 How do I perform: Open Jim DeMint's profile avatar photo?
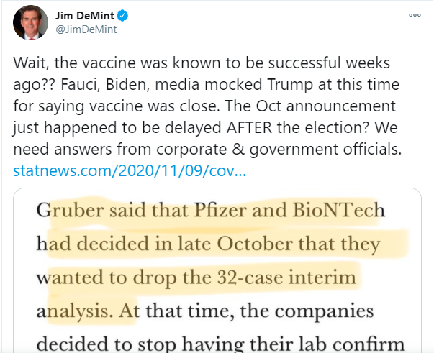coord(30,22)
